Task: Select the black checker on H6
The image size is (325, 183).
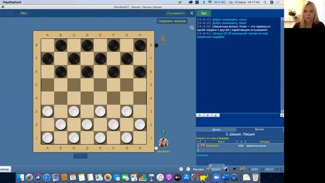Action: click(140, 72)
